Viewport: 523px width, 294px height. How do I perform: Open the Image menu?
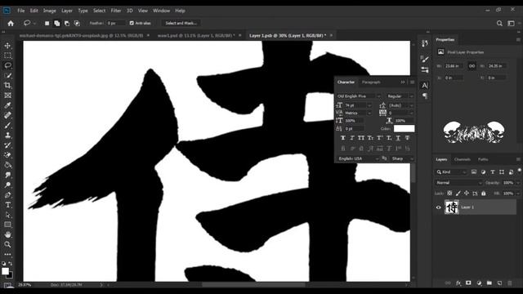49,11
